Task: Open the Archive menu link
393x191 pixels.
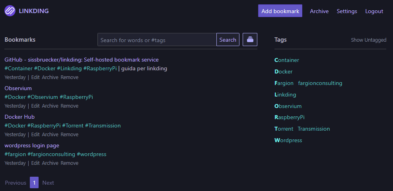Action: (319, 11)
